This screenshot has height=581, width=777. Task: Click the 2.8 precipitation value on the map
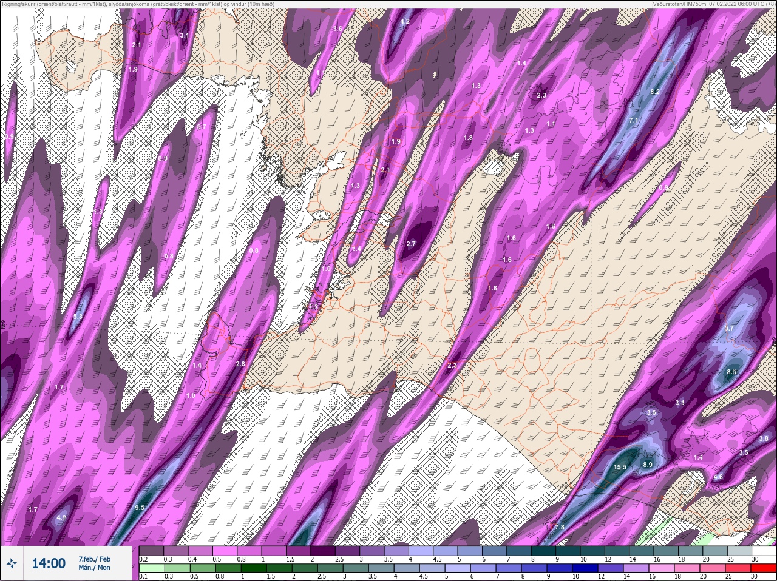click(x=240, y=364)
